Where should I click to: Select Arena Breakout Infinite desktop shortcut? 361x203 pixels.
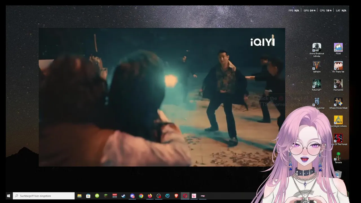[x=317, y=50]
